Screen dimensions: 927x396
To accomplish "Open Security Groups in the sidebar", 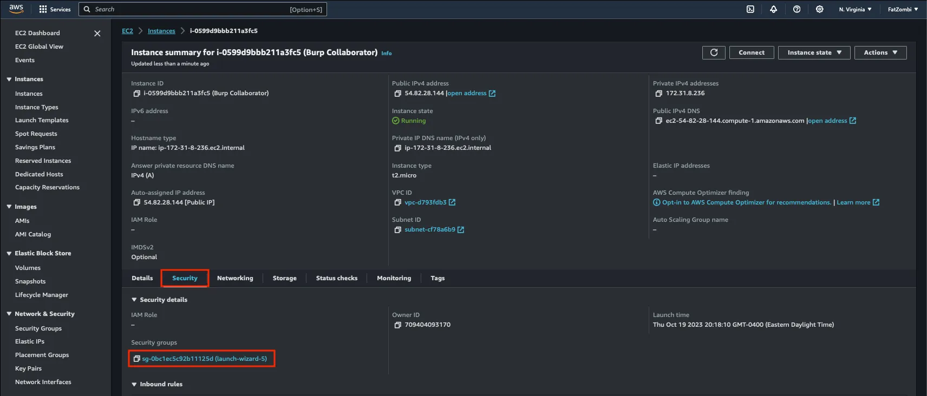I will point(38,328).
